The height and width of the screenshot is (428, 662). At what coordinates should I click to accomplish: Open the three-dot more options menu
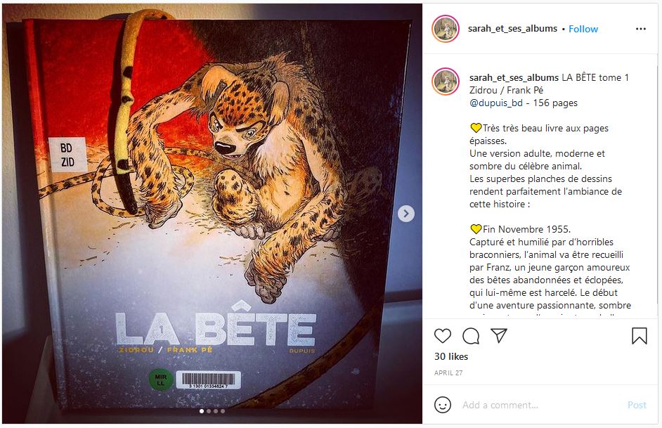point(640,29)
